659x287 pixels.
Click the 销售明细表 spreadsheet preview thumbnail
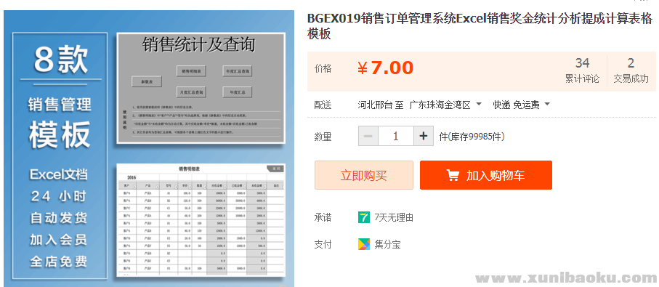click(201, 220)
